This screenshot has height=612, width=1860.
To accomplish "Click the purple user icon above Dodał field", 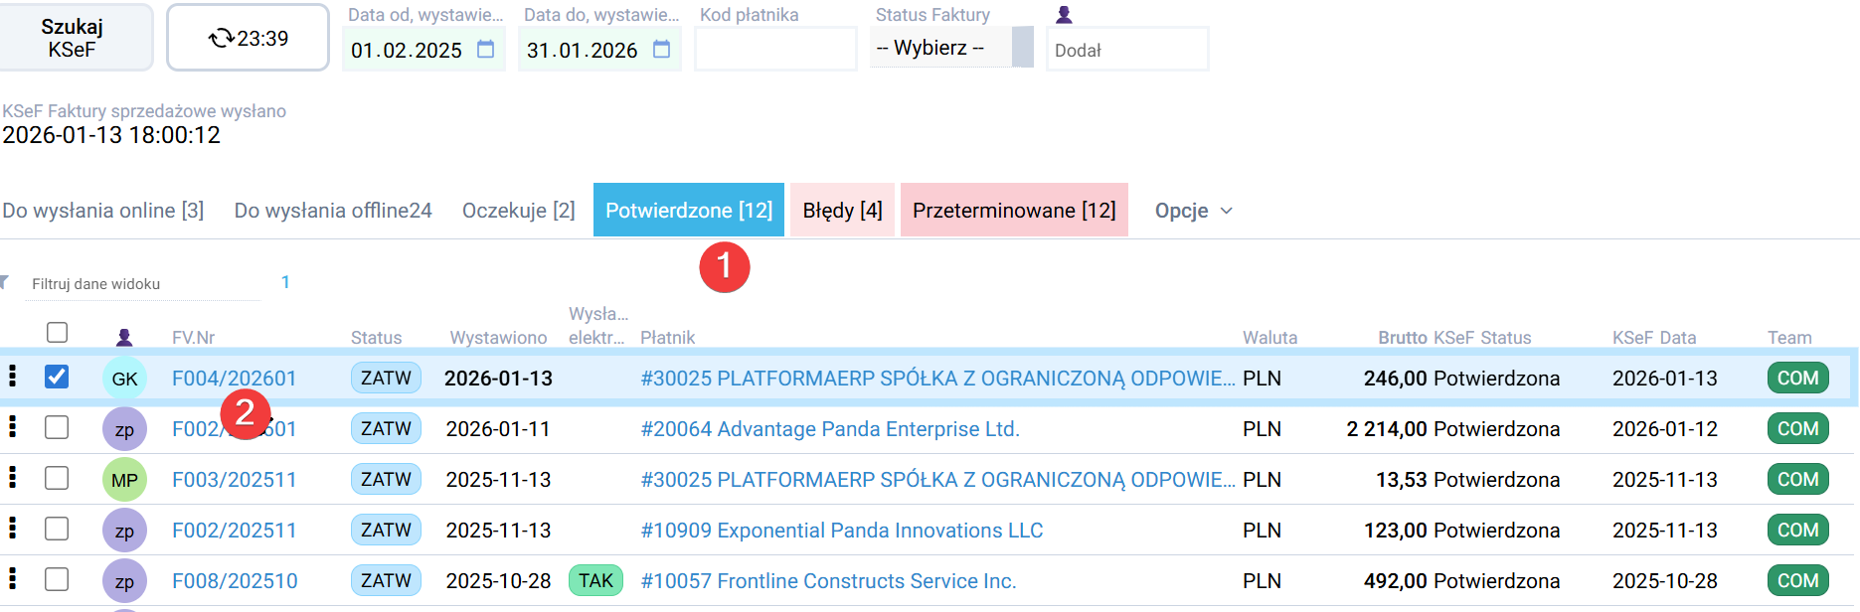I will point(1063,15).
